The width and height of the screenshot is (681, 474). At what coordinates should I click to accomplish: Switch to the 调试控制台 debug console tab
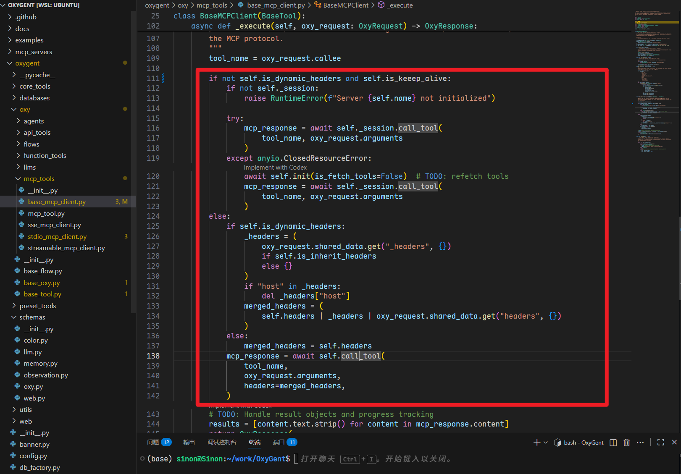(222, 442)
